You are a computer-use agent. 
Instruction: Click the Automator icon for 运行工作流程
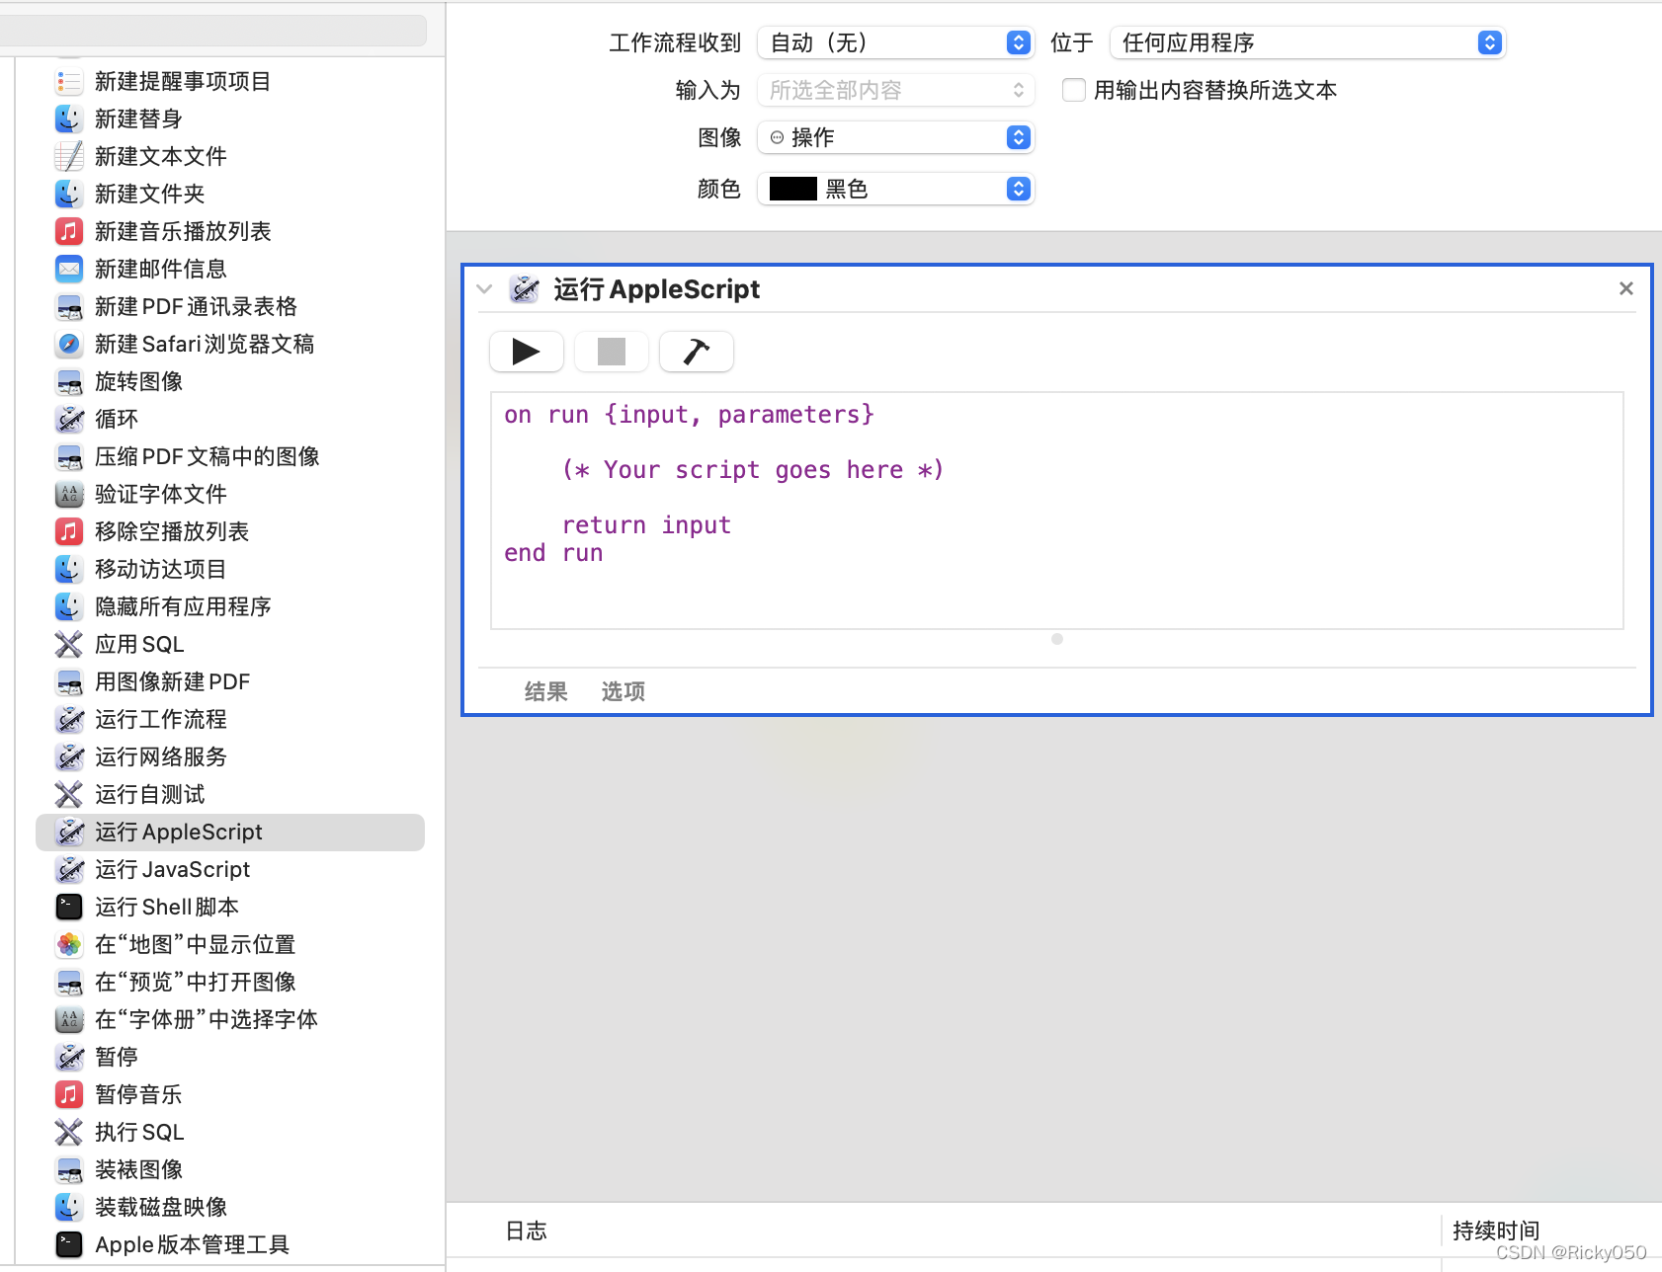68,719
